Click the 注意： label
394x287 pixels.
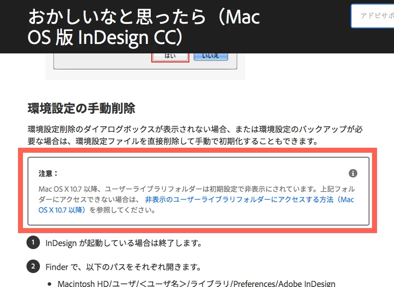(48, 174)
